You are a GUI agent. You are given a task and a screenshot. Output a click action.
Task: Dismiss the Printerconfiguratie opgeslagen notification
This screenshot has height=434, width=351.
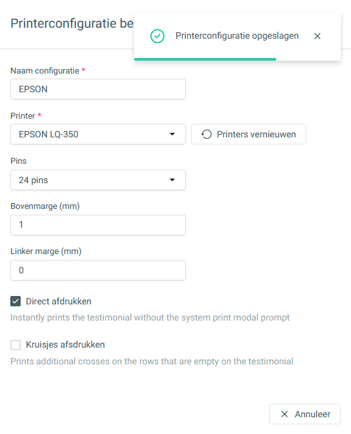pyautogui.click(x=317, y=36)
